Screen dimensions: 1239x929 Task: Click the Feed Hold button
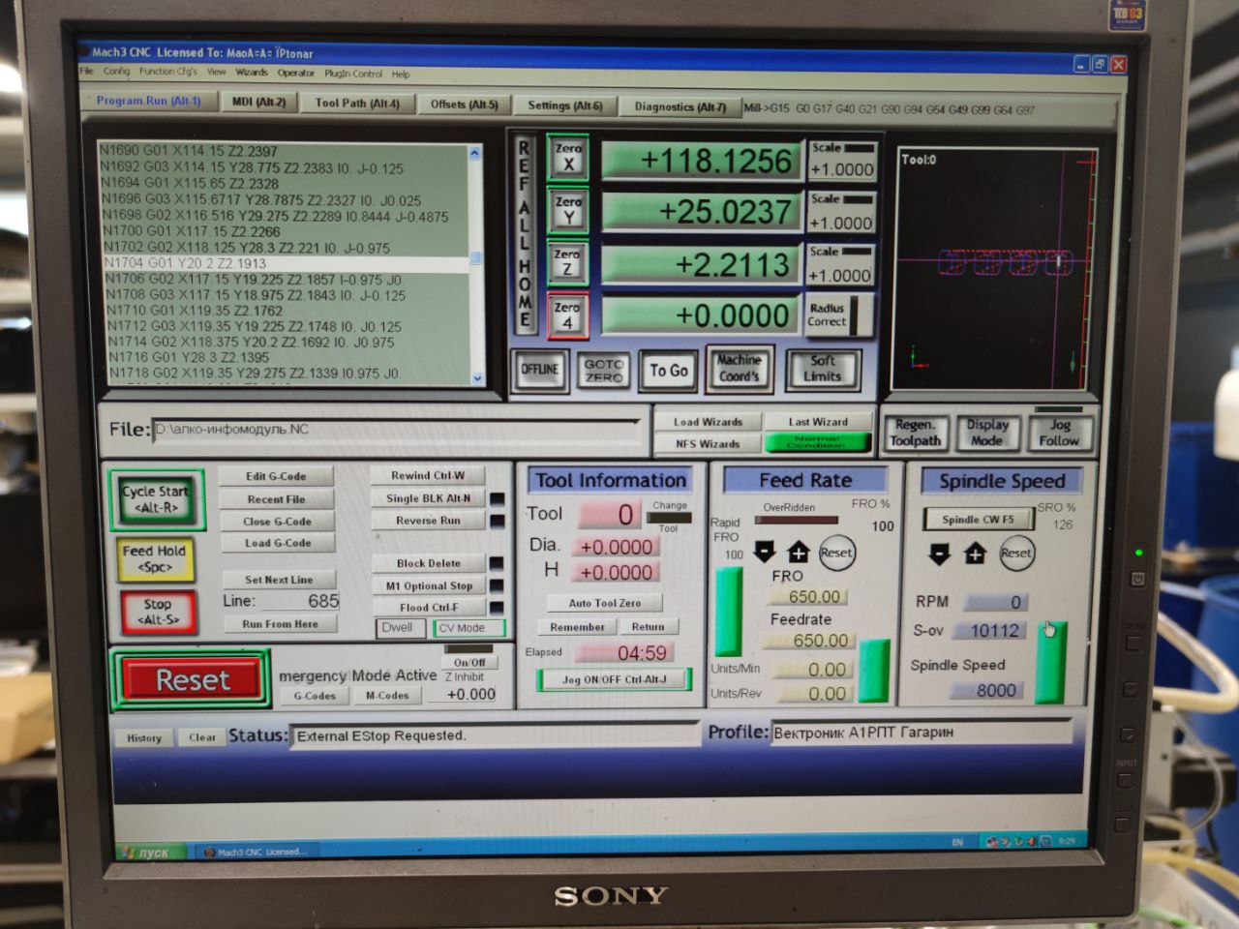(155, 559)
